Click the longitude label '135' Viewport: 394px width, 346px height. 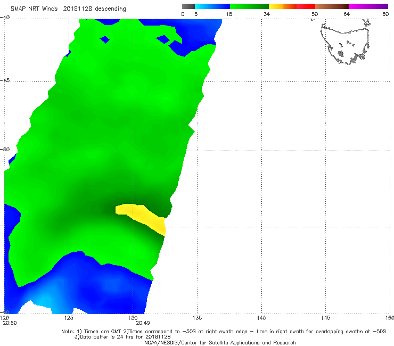(197, 318)
